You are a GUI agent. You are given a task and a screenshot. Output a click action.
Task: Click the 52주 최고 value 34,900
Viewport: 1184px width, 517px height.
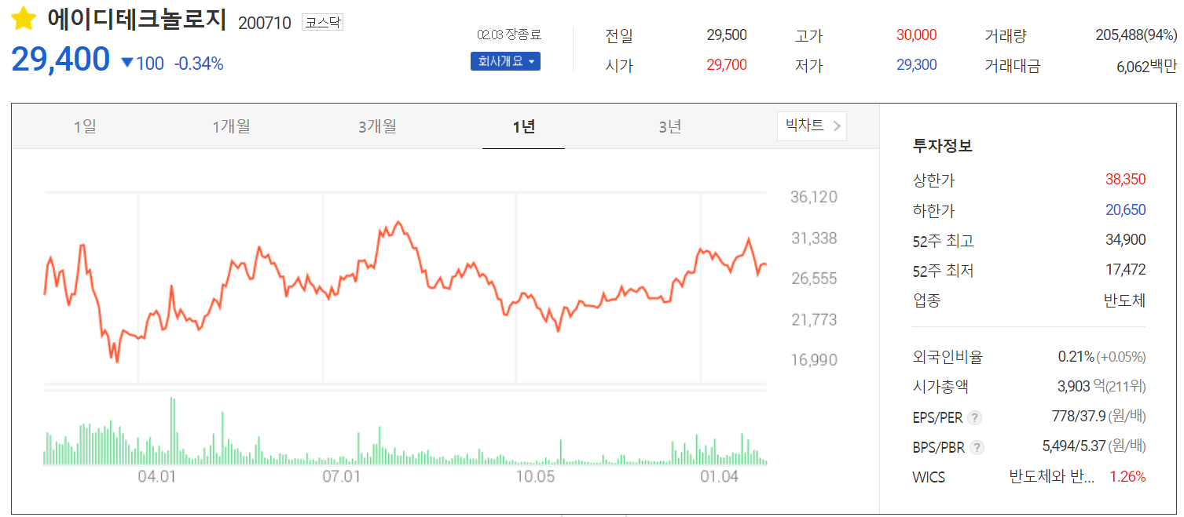point(1125,240)
